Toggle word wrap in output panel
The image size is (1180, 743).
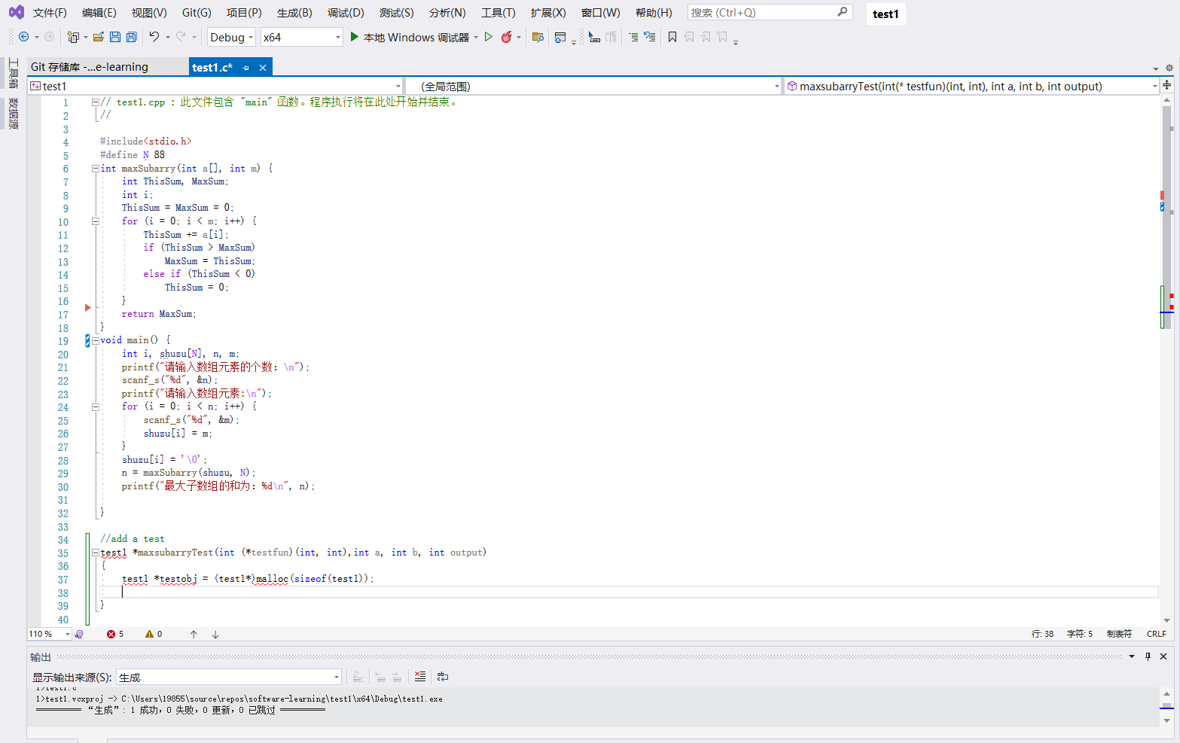point(443,677)
